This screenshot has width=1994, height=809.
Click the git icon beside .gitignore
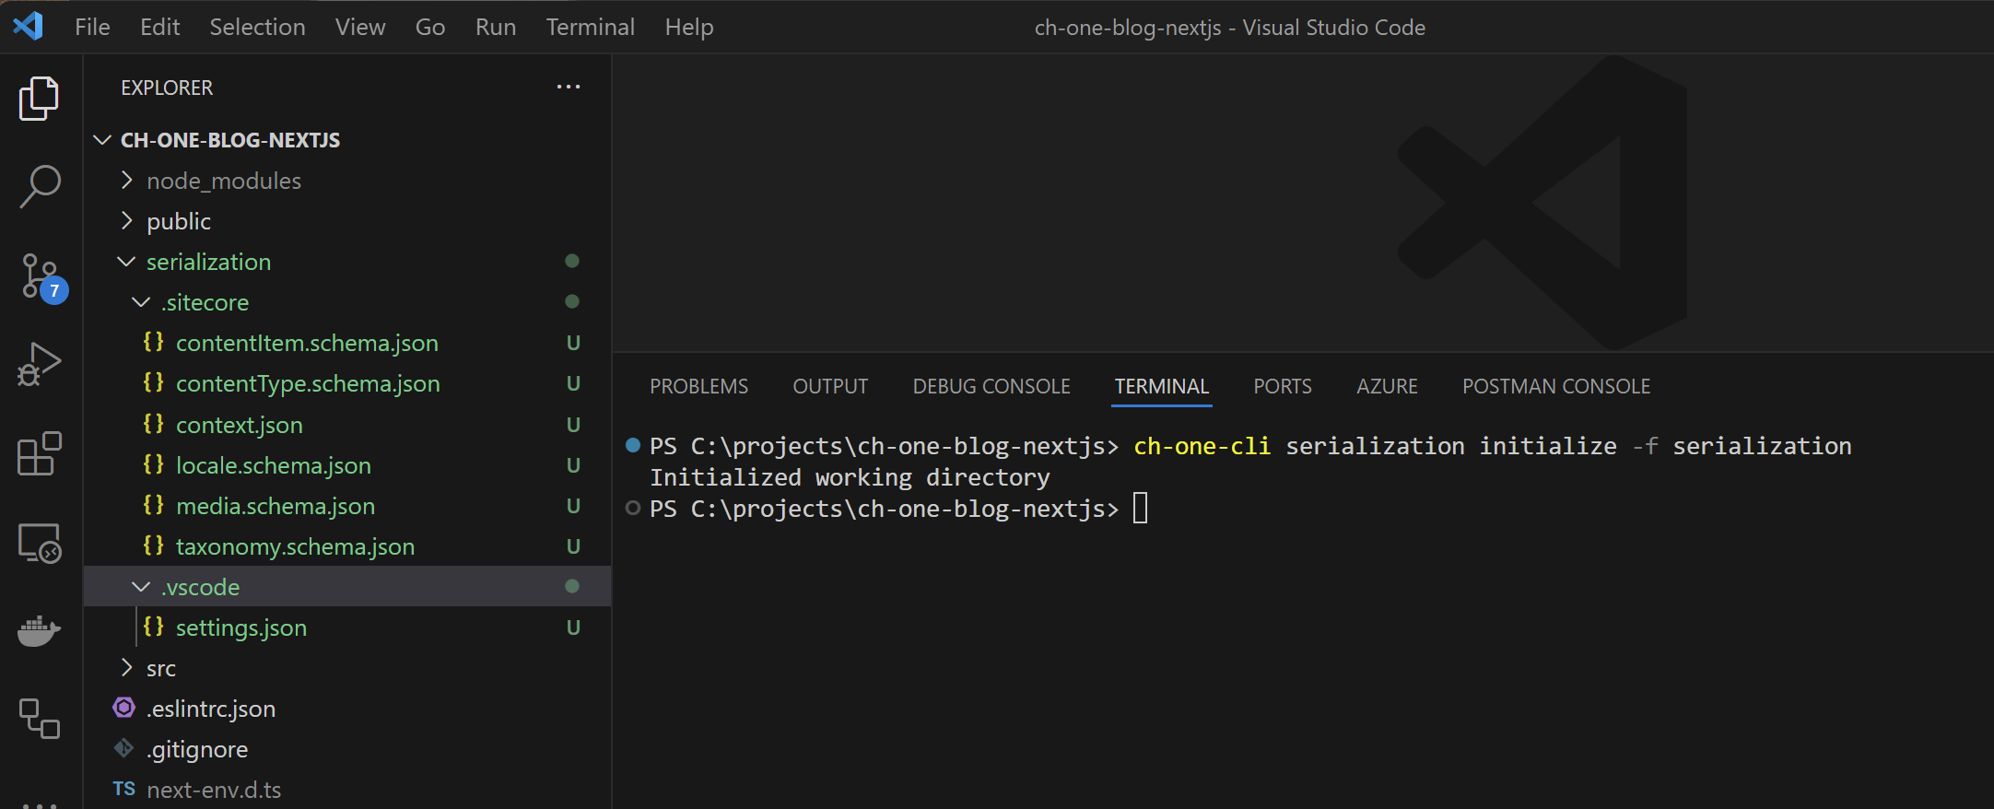[x=123, y=748]
